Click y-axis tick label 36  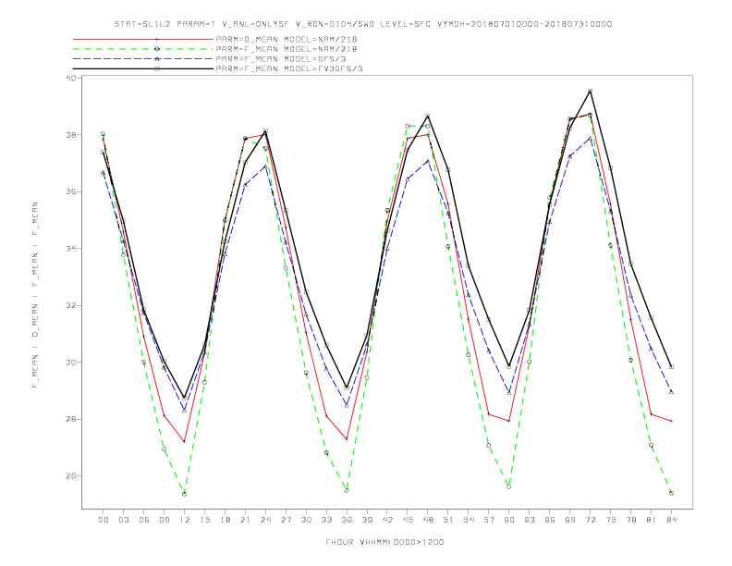pyautogui.click(x=71, y=191)
